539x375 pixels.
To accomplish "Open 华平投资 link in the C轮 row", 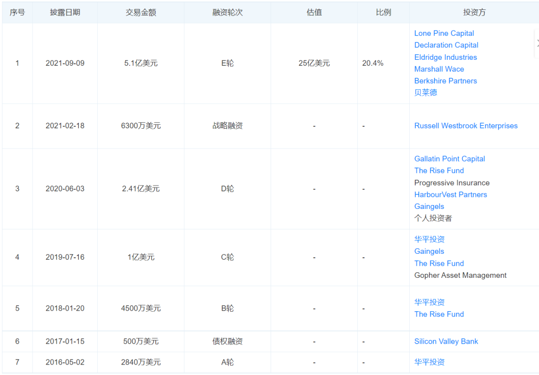I will 429,239.
